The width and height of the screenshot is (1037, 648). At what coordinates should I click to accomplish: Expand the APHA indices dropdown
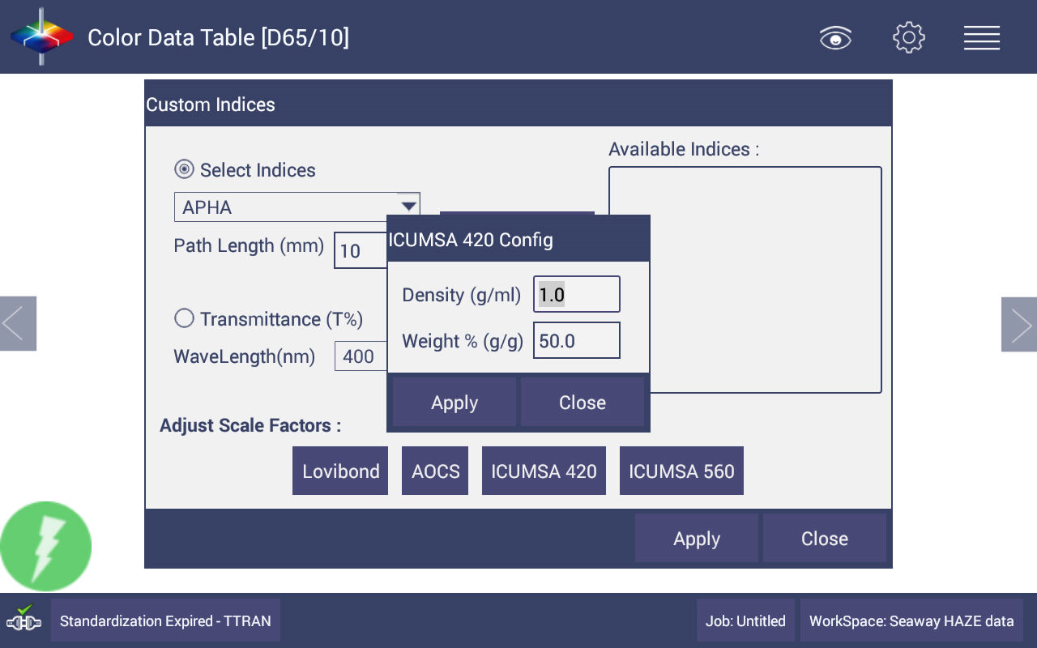(x=408, y=207)
